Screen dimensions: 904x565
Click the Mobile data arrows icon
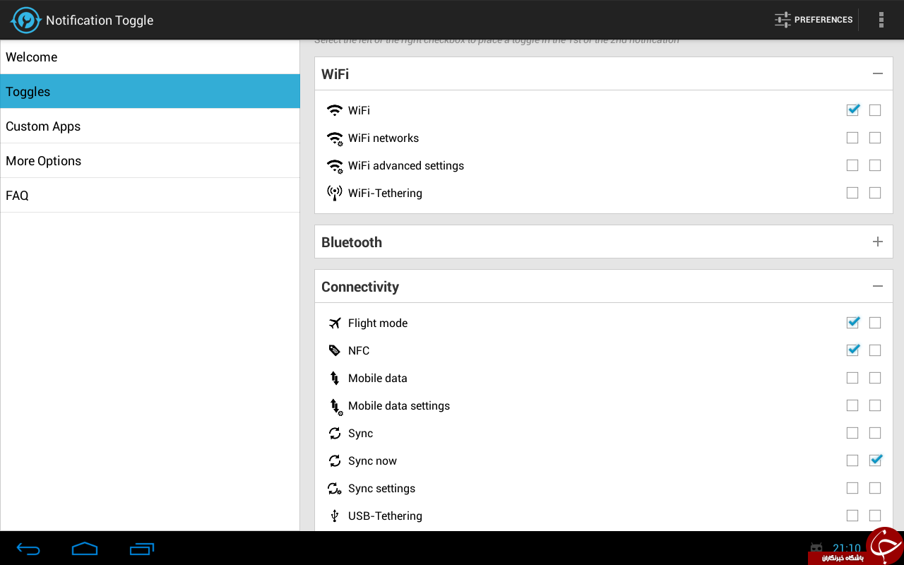[335, 378]
